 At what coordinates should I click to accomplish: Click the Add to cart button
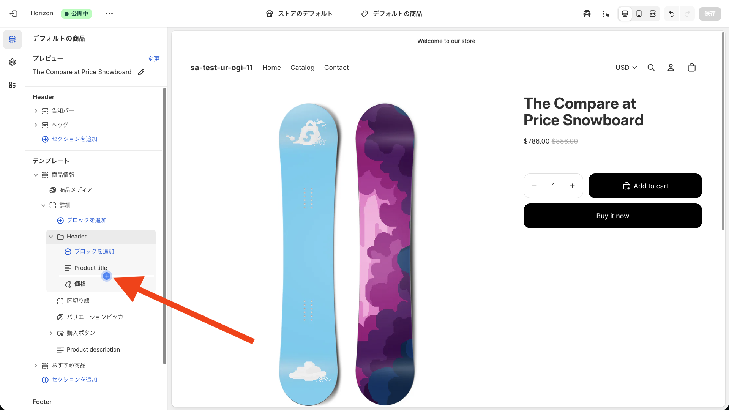[645, 186]
